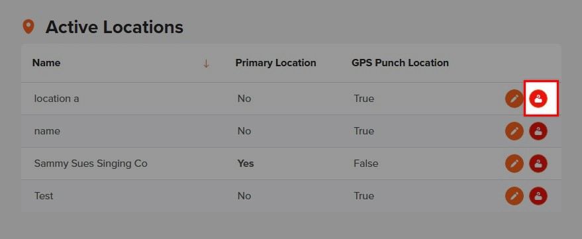The width and height of the screenshot is (582, 239).
Task: Archive Sammy Sues Singing Co location
Action: click(538, 164)
